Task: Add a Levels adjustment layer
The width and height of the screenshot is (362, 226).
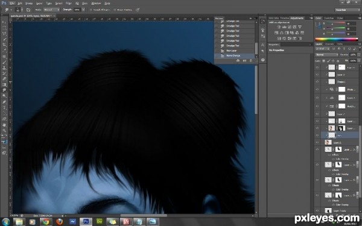Action: point(284,27)
